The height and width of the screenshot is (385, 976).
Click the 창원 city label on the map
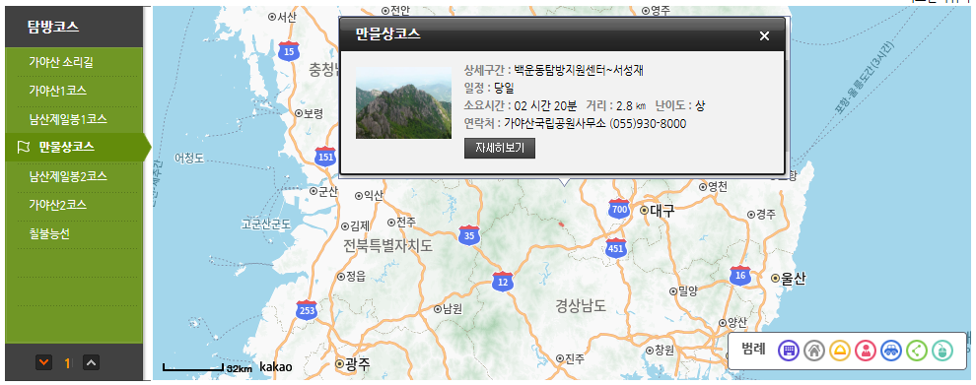[x=663, y=350]
